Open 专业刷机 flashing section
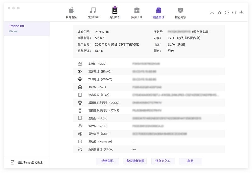 pos(115,13)
